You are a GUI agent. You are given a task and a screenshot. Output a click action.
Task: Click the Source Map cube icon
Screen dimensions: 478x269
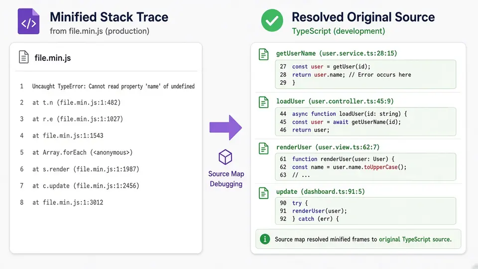pos(225,157)
